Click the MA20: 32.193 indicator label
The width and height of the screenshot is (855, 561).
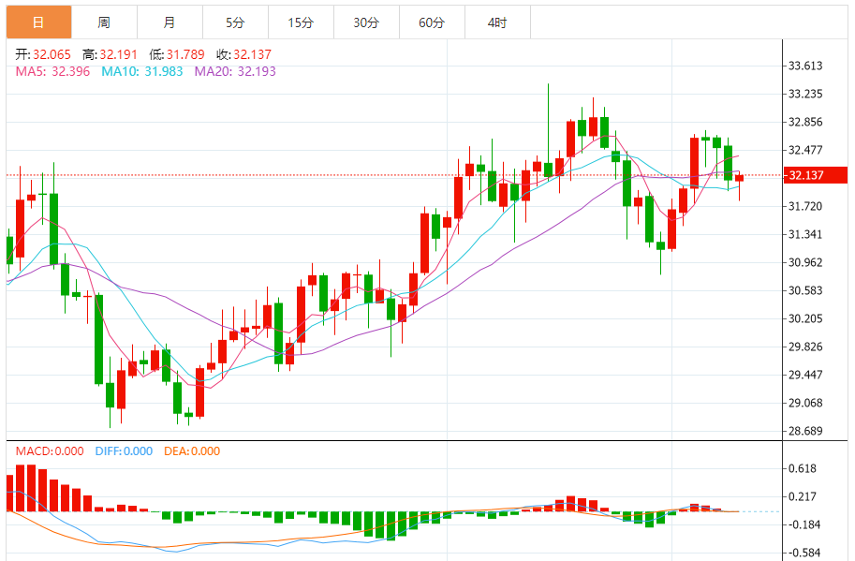(235, 71)
